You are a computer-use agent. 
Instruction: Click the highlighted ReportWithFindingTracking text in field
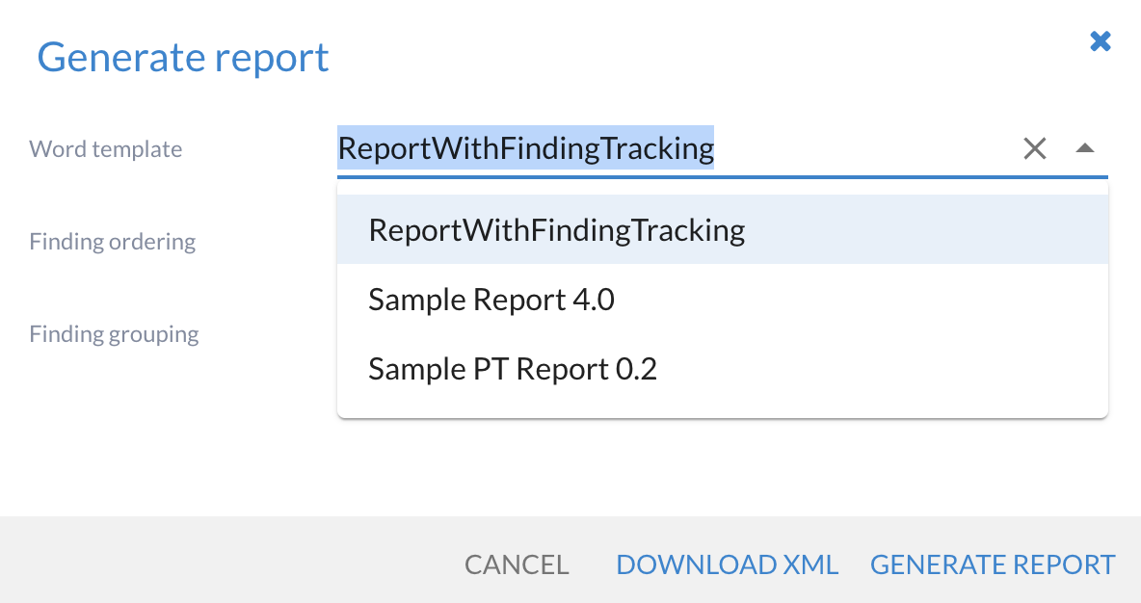click(525, 148)
